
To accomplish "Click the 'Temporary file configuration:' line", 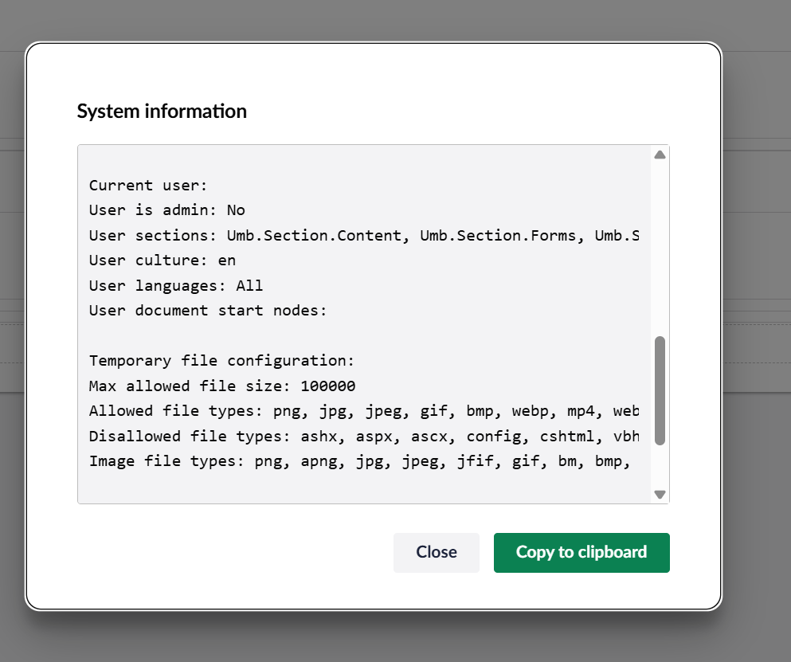I will 221,361.
